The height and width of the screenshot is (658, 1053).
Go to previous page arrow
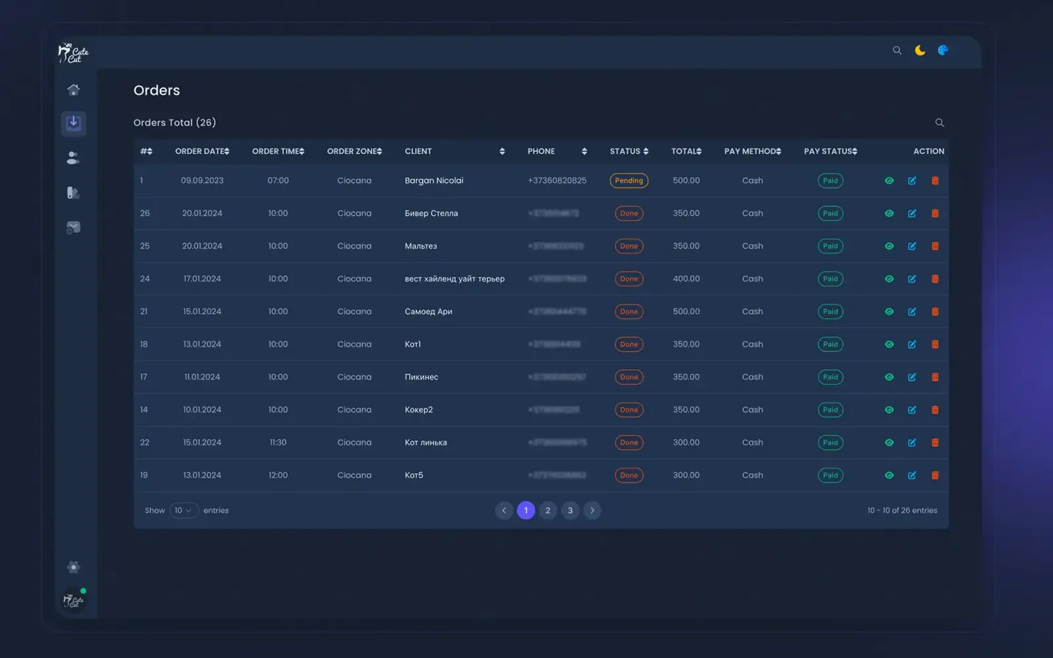coord(504,511)
